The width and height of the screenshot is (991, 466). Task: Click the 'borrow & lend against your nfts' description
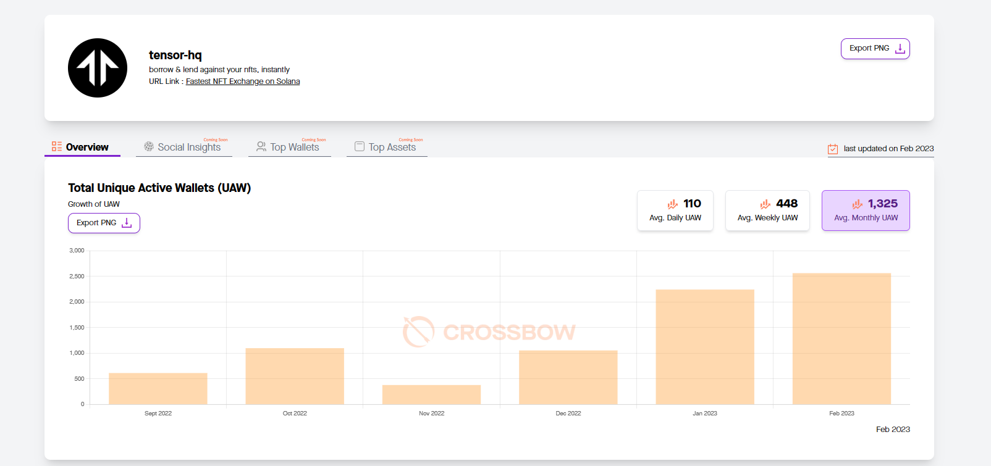(219, 70)
